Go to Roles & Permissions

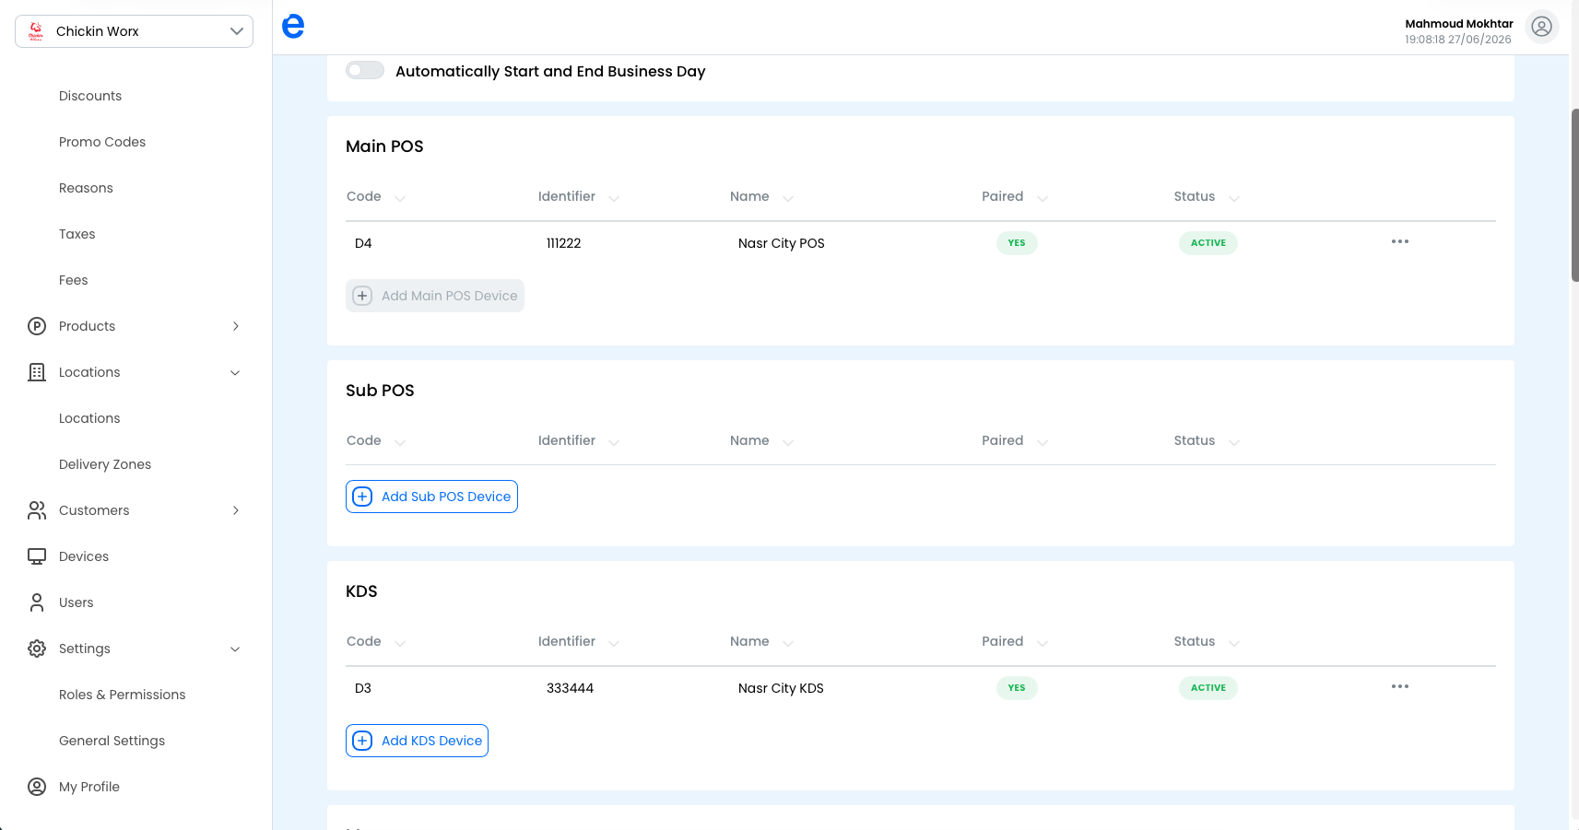pos(122,695)
